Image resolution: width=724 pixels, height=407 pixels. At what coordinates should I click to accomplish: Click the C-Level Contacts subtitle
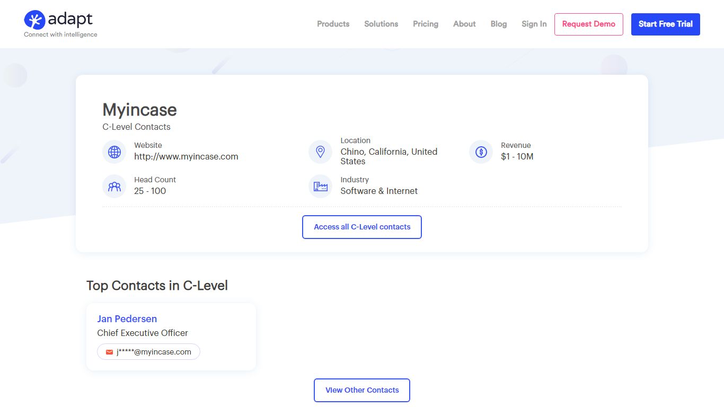click(x=136, y=127)
